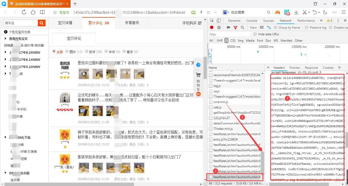Toggle the red network filter funnel
Image resolution: width=348 pixels, height=186 pixels.
[235, 27]
